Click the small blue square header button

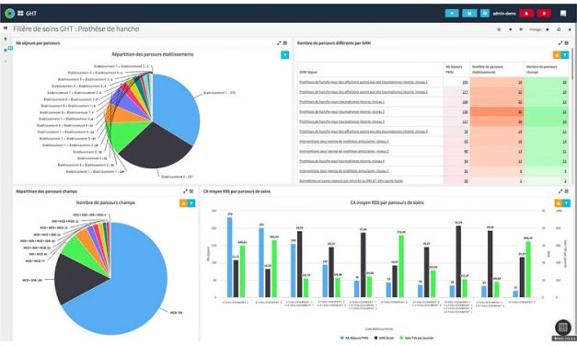click(x=485, y=13)
